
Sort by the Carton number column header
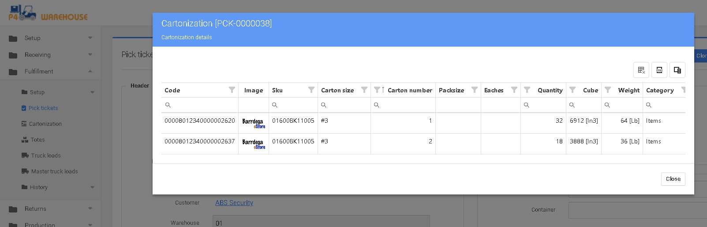[410, 90]
